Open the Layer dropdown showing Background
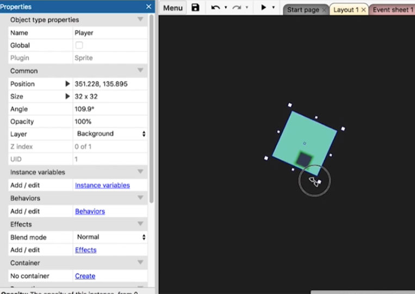 point(110,134)
